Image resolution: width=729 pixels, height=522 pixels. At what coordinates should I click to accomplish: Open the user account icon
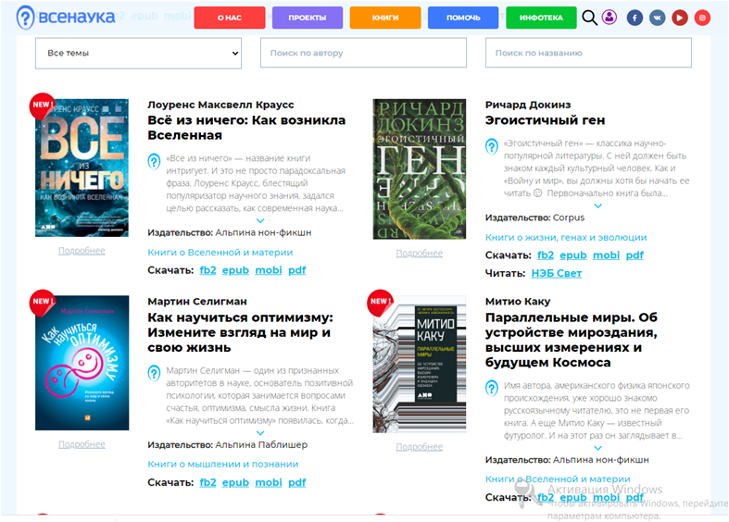point(610,18)
